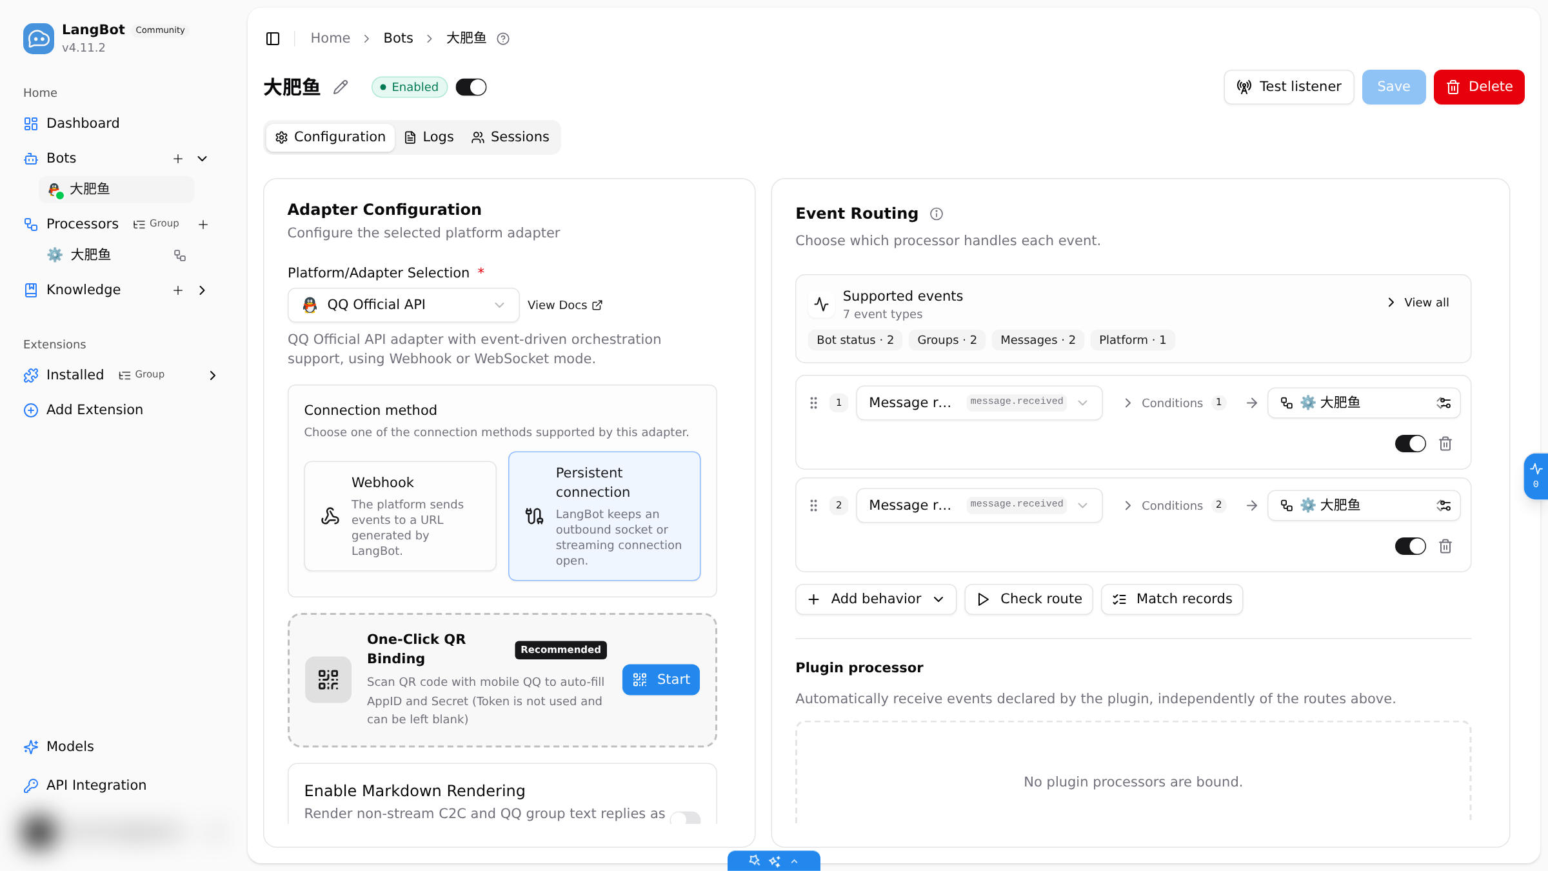The height and width of the screenshot is (871, 1548).
Task: Toggle the sidebar panel icon
Action: 273,39
